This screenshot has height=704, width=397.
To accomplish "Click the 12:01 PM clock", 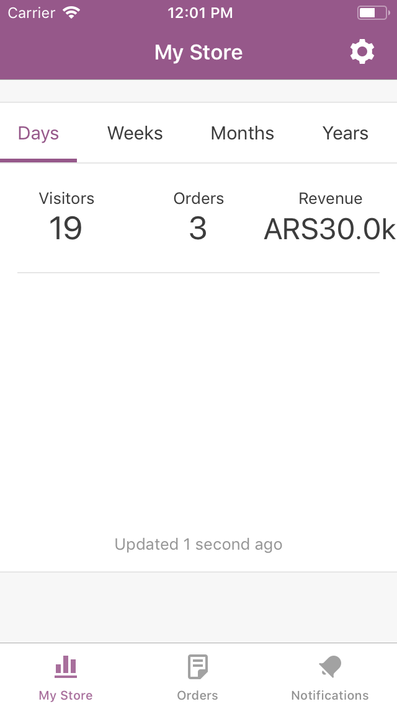I will (200, 12).
